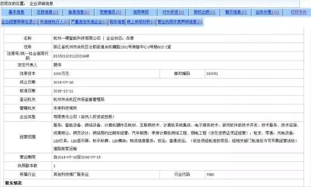Screen dimensions: 311x187
Task: Open the 备案信息(0) tab
Action: 79,12
